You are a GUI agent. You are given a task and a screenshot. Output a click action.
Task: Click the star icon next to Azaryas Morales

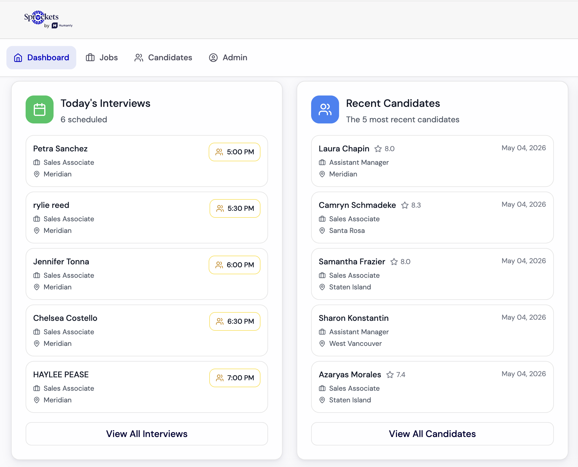coord(390,375)
